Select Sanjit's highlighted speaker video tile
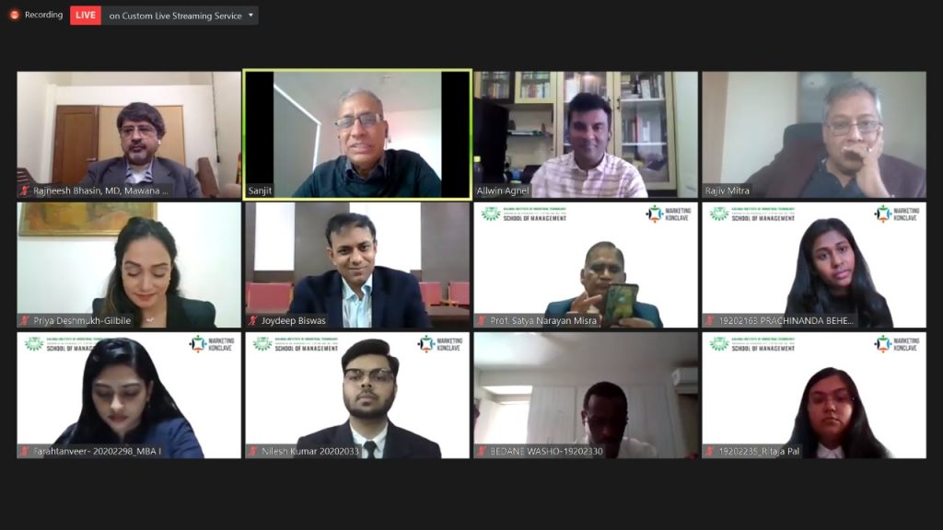The height and width of the screenshot is (530, 943). [357, 134]
